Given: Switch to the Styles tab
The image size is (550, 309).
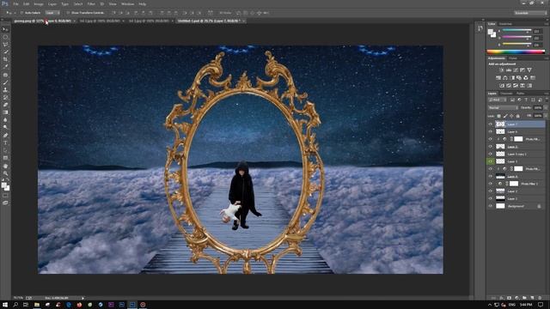Looking at the screenshot, I should (513, 58).
